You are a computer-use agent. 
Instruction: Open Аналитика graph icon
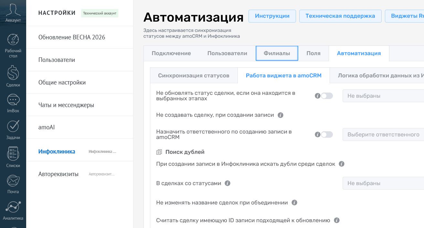click(13, 207)
